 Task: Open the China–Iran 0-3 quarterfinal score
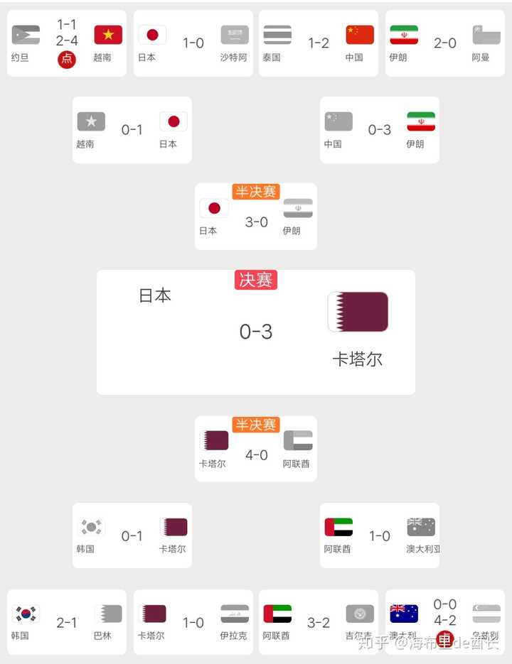click(380, 130)
